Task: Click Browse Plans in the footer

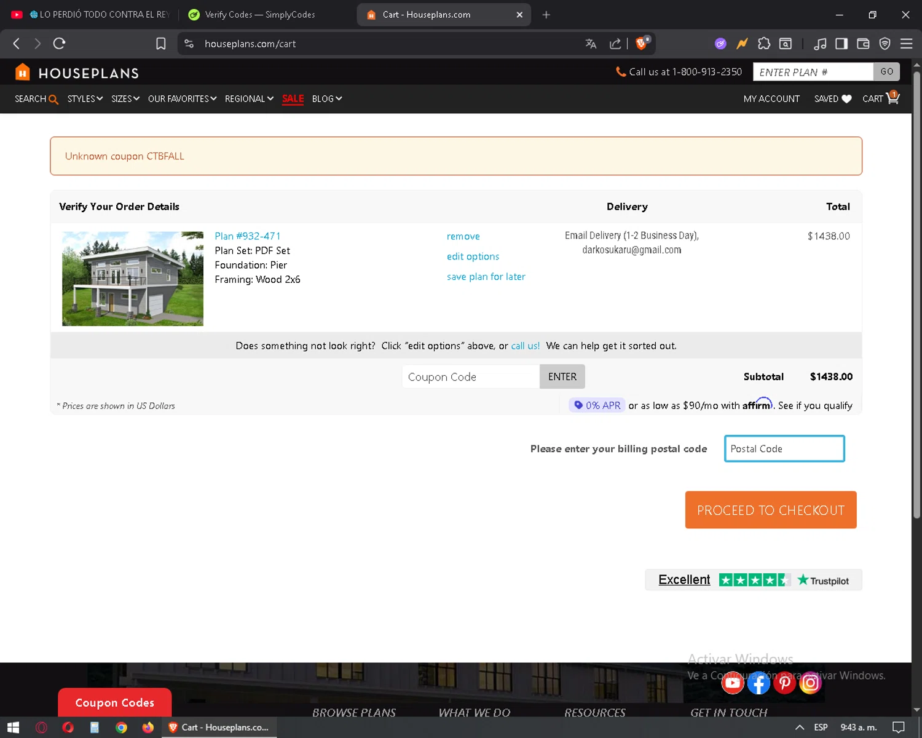Action: (354, 712)
